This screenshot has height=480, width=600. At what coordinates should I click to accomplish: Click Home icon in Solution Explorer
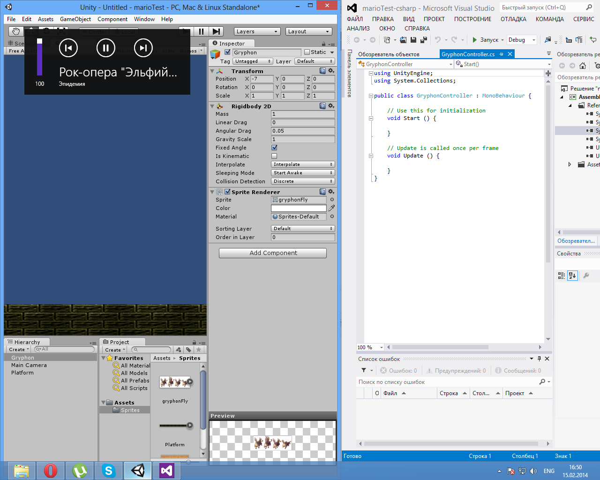click(583, 66)
